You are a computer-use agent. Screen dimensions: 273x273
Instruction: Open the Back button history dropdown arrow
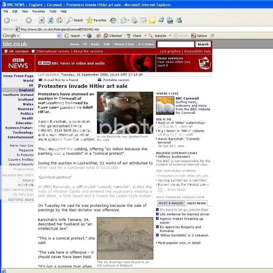[x=21, y=20]
